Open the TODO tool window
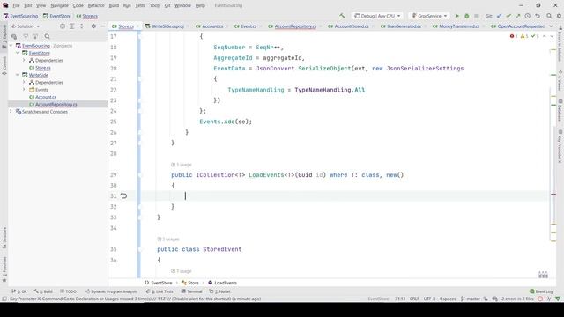 pos(68,291)
